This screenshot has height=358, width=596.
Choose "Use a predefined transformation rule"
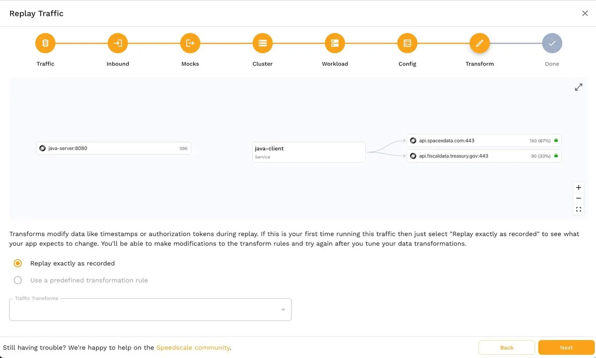[x=18, y=280]
